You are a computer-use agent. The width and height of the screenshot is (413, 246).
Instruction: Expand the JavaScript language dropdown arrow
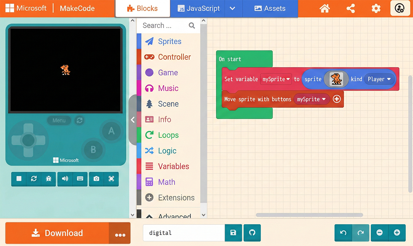pos(233,9)
